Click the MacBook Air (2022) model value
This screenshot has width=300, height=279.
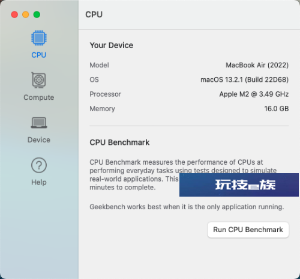tap(257, 65)
